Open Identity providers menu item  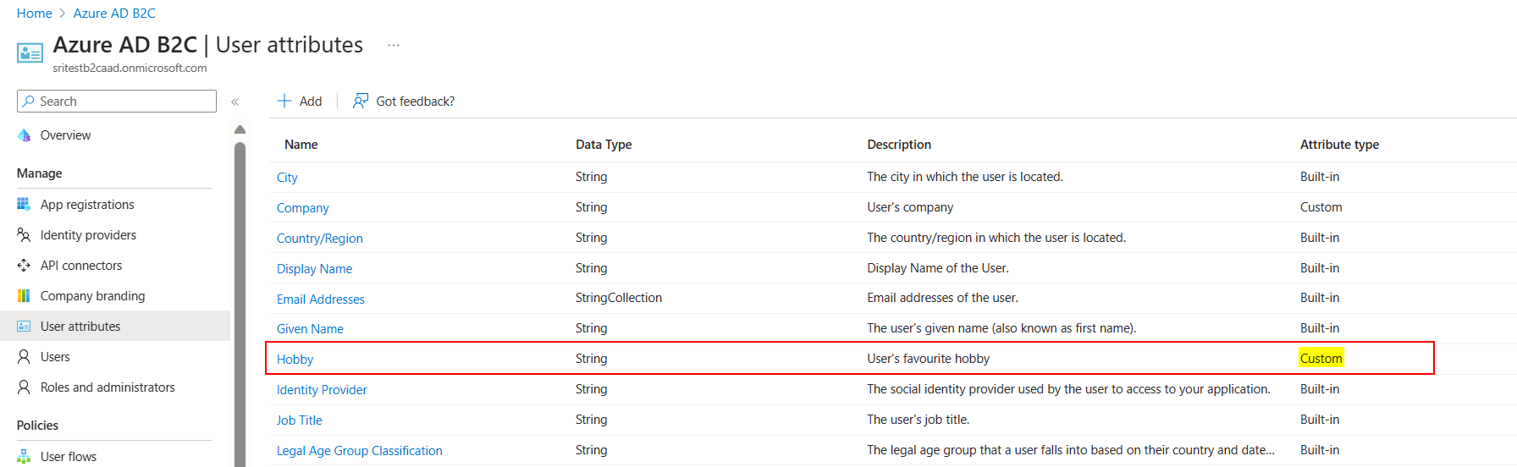click(88, 235)
